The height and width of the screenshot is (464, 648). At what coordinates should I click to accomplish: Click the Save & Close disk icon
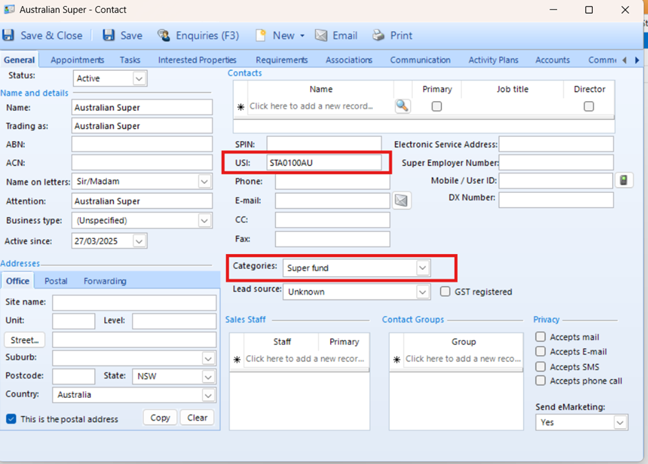[x=8, y=35]
